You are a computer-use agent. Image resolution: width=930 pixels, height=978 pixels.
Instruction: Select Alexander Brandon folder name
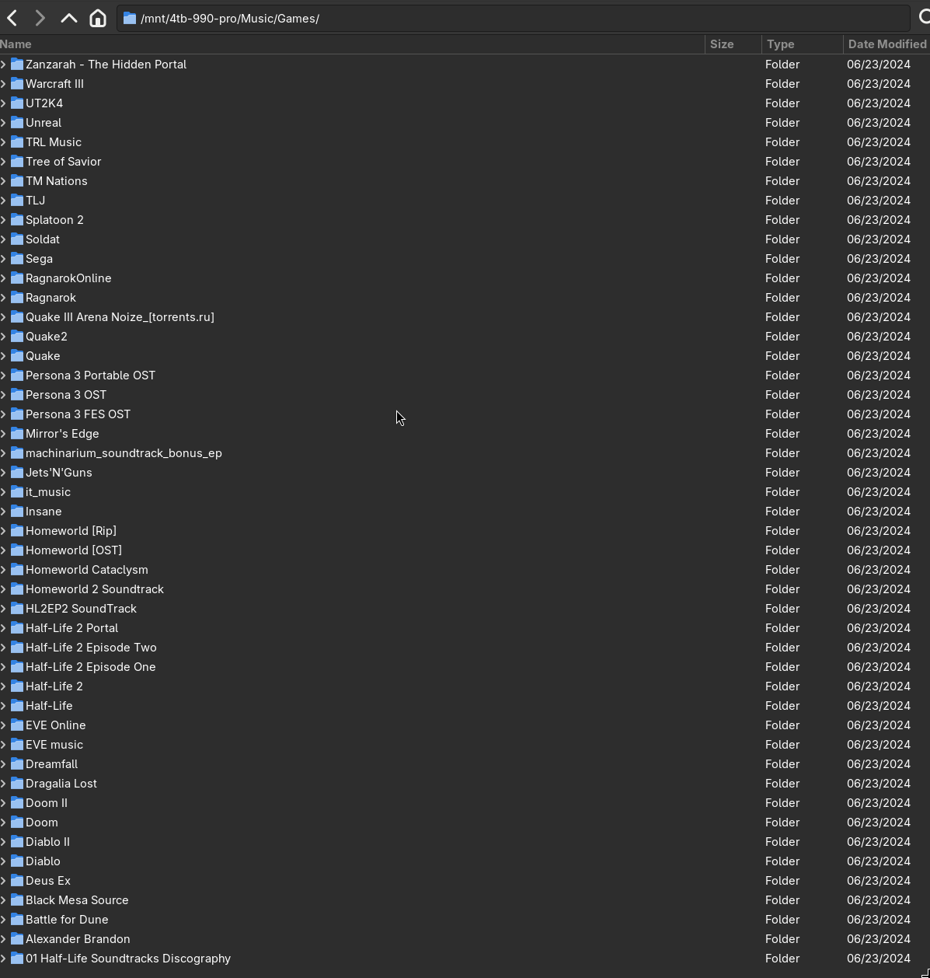tap(78, 939)
